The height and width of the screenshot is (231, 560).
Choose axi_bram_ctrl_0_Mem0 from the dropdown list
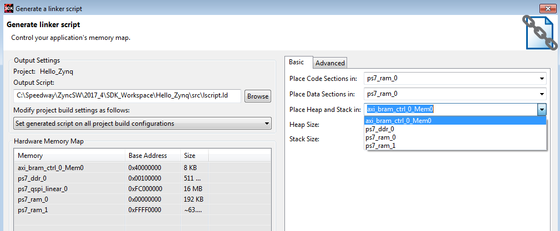(399, 121)
